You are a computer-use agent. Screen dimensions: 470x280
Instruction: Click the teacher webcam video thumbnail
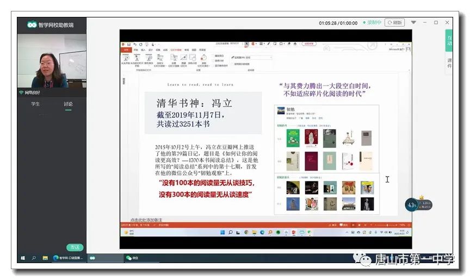click(52, 61)
